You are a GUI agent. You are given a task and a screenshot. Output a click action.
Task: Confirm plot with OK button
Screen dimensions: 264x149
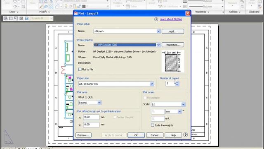point(136,135)
